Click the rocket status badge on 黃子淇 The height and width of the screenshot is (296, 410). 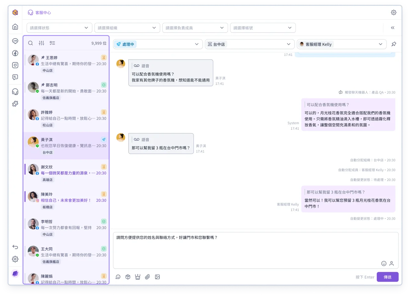pos(104,139)
